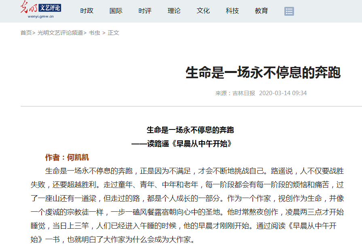Click 正文 in the breadcrumb
The height and width of the screenshot is (244, 362).
[113, 33]
